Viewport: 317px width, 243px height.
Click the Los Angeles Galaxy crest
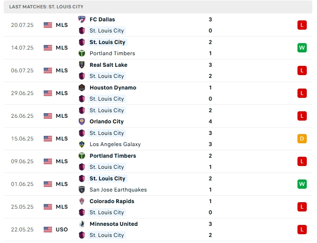(x=82, y=144)
